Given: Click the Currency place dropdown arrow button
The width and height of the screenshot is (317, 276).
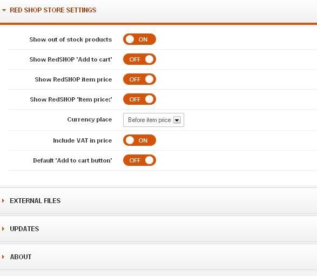Looking at the screenshot, I should pyautogui.click(x=177, y=120).
